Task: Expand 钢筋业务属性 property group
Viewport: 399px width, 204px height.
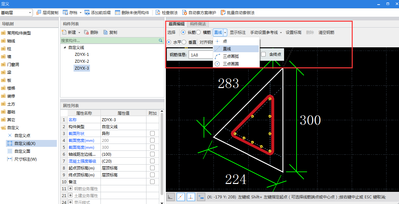Action: coord(70,189)
